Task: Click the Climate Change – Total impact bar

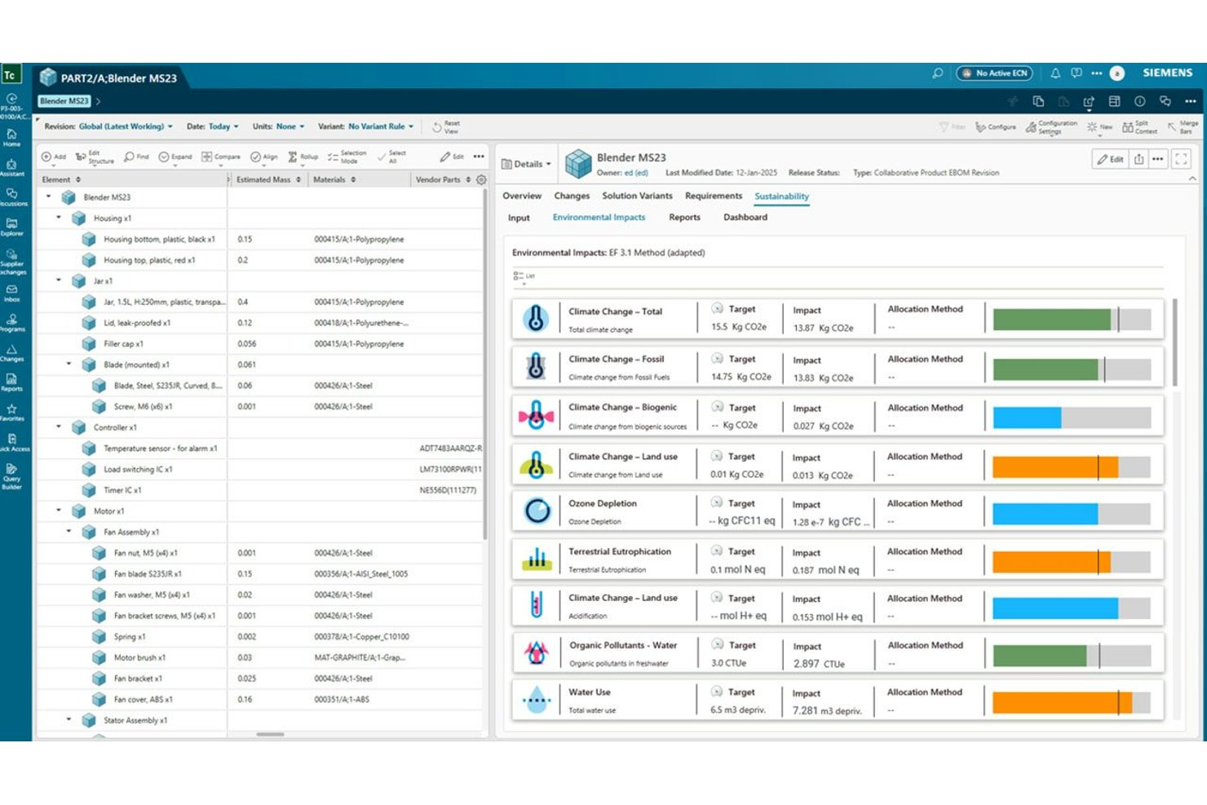Action: point(1072,320)
